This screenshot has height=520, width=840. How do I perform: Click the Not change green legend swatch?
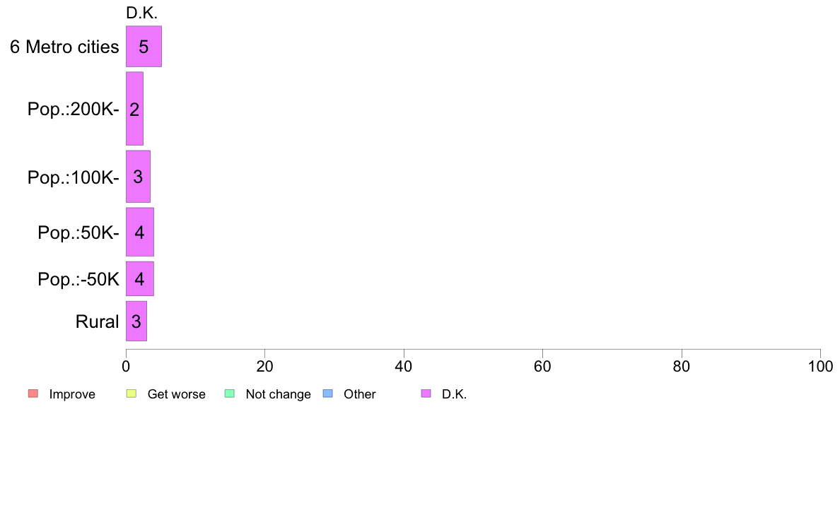230,394
